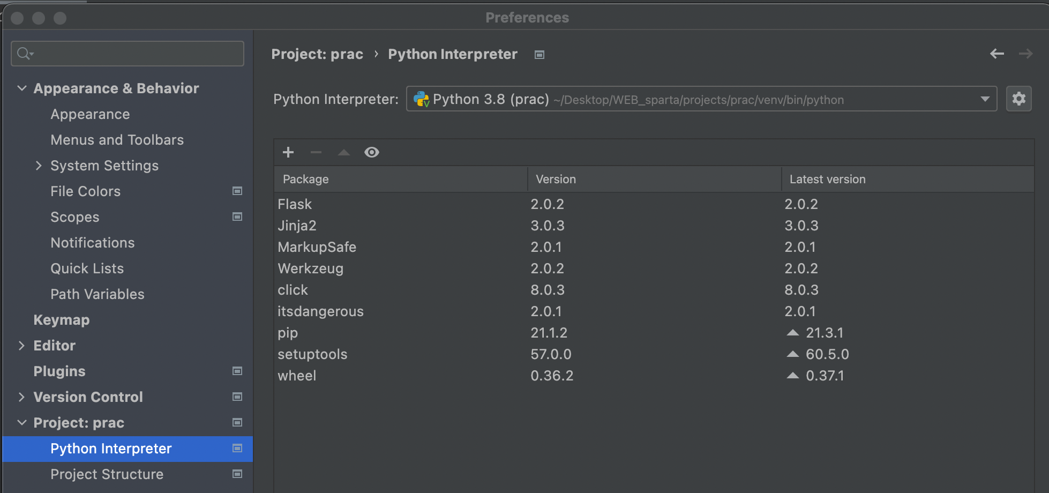Click project-level icon on Version Control row
Viewport: 1049px width, 493px height.
(x=237, y=397)
